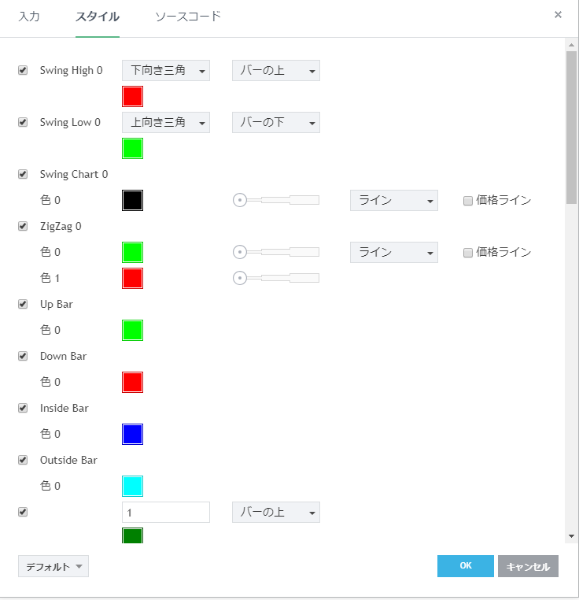This screenshot has height=600, width=579.
Task: Uncheck the Swing High 0 checkbox
Action: point(23,70)
